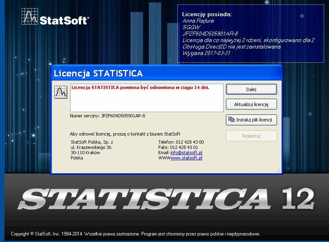Open the www.statsoft.pl website link

click(x=186, y=158)
